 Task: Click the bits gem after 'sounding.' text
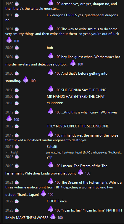26,80
